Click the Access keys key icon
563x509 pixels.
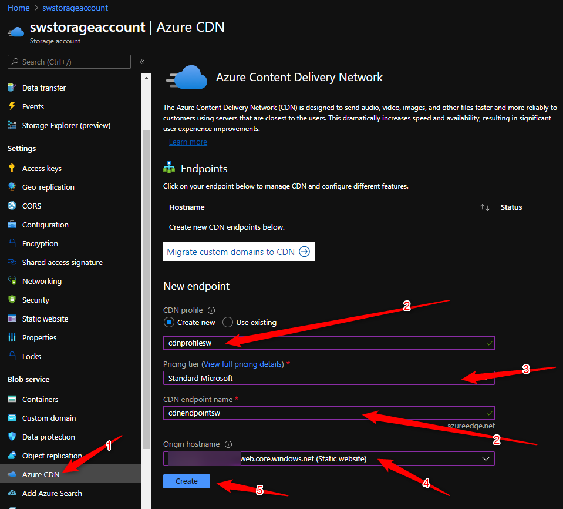tap(12, 168)
